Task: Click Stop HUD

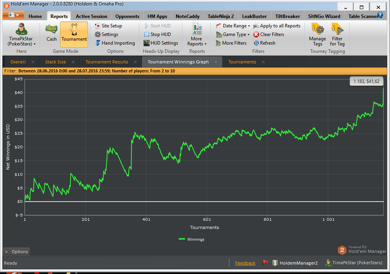Action: [158, 35]
